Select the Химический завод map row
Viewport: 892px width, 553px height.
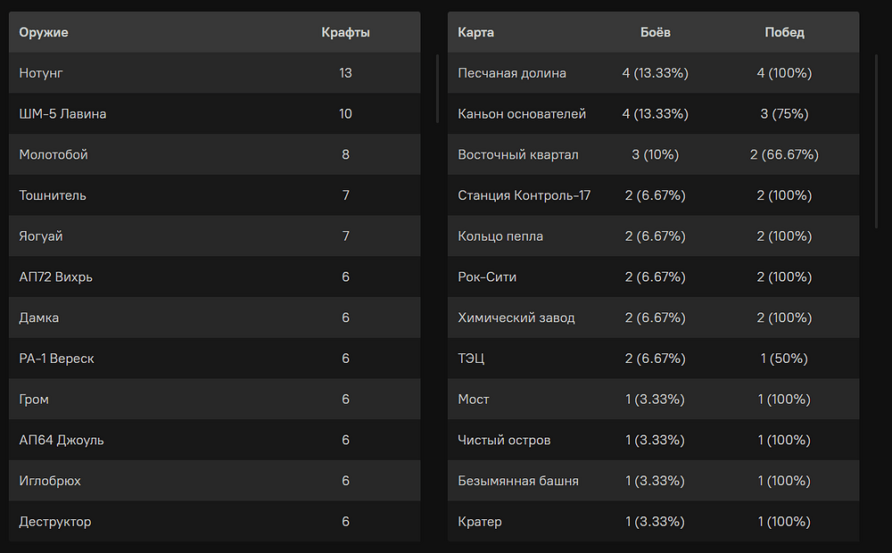point(653,318)
